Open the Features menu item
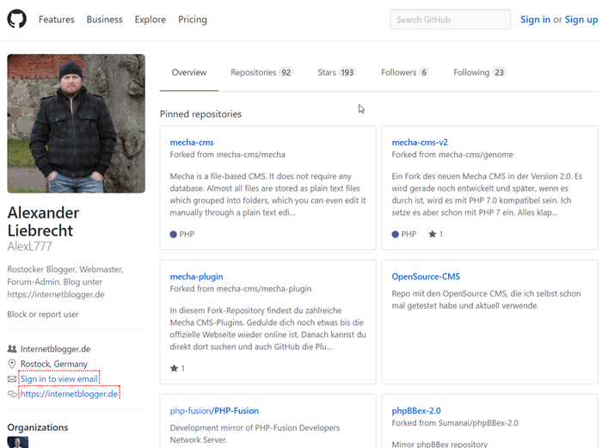 (57, 19)
